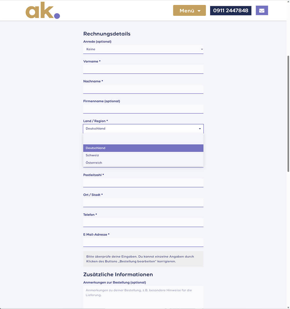Click the Postleitzahl input field
This screenshot has width=290, height=309.
(x=143, y=183)
